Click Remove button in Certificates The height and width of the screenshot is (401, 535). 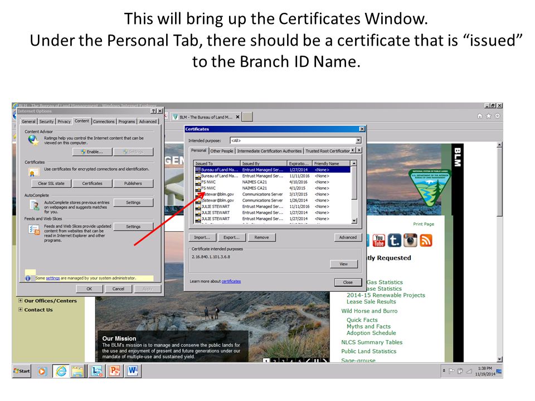[x=262, y=237]
